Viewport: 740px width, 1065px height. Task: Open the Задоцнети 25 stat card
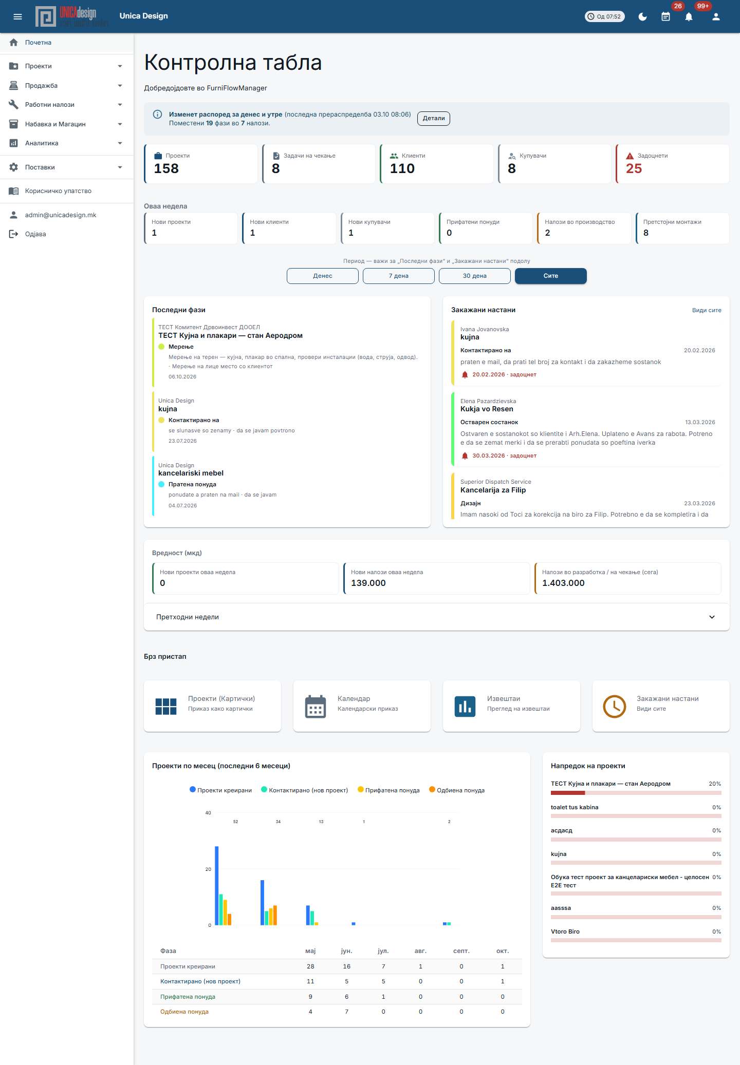(673, 164)
